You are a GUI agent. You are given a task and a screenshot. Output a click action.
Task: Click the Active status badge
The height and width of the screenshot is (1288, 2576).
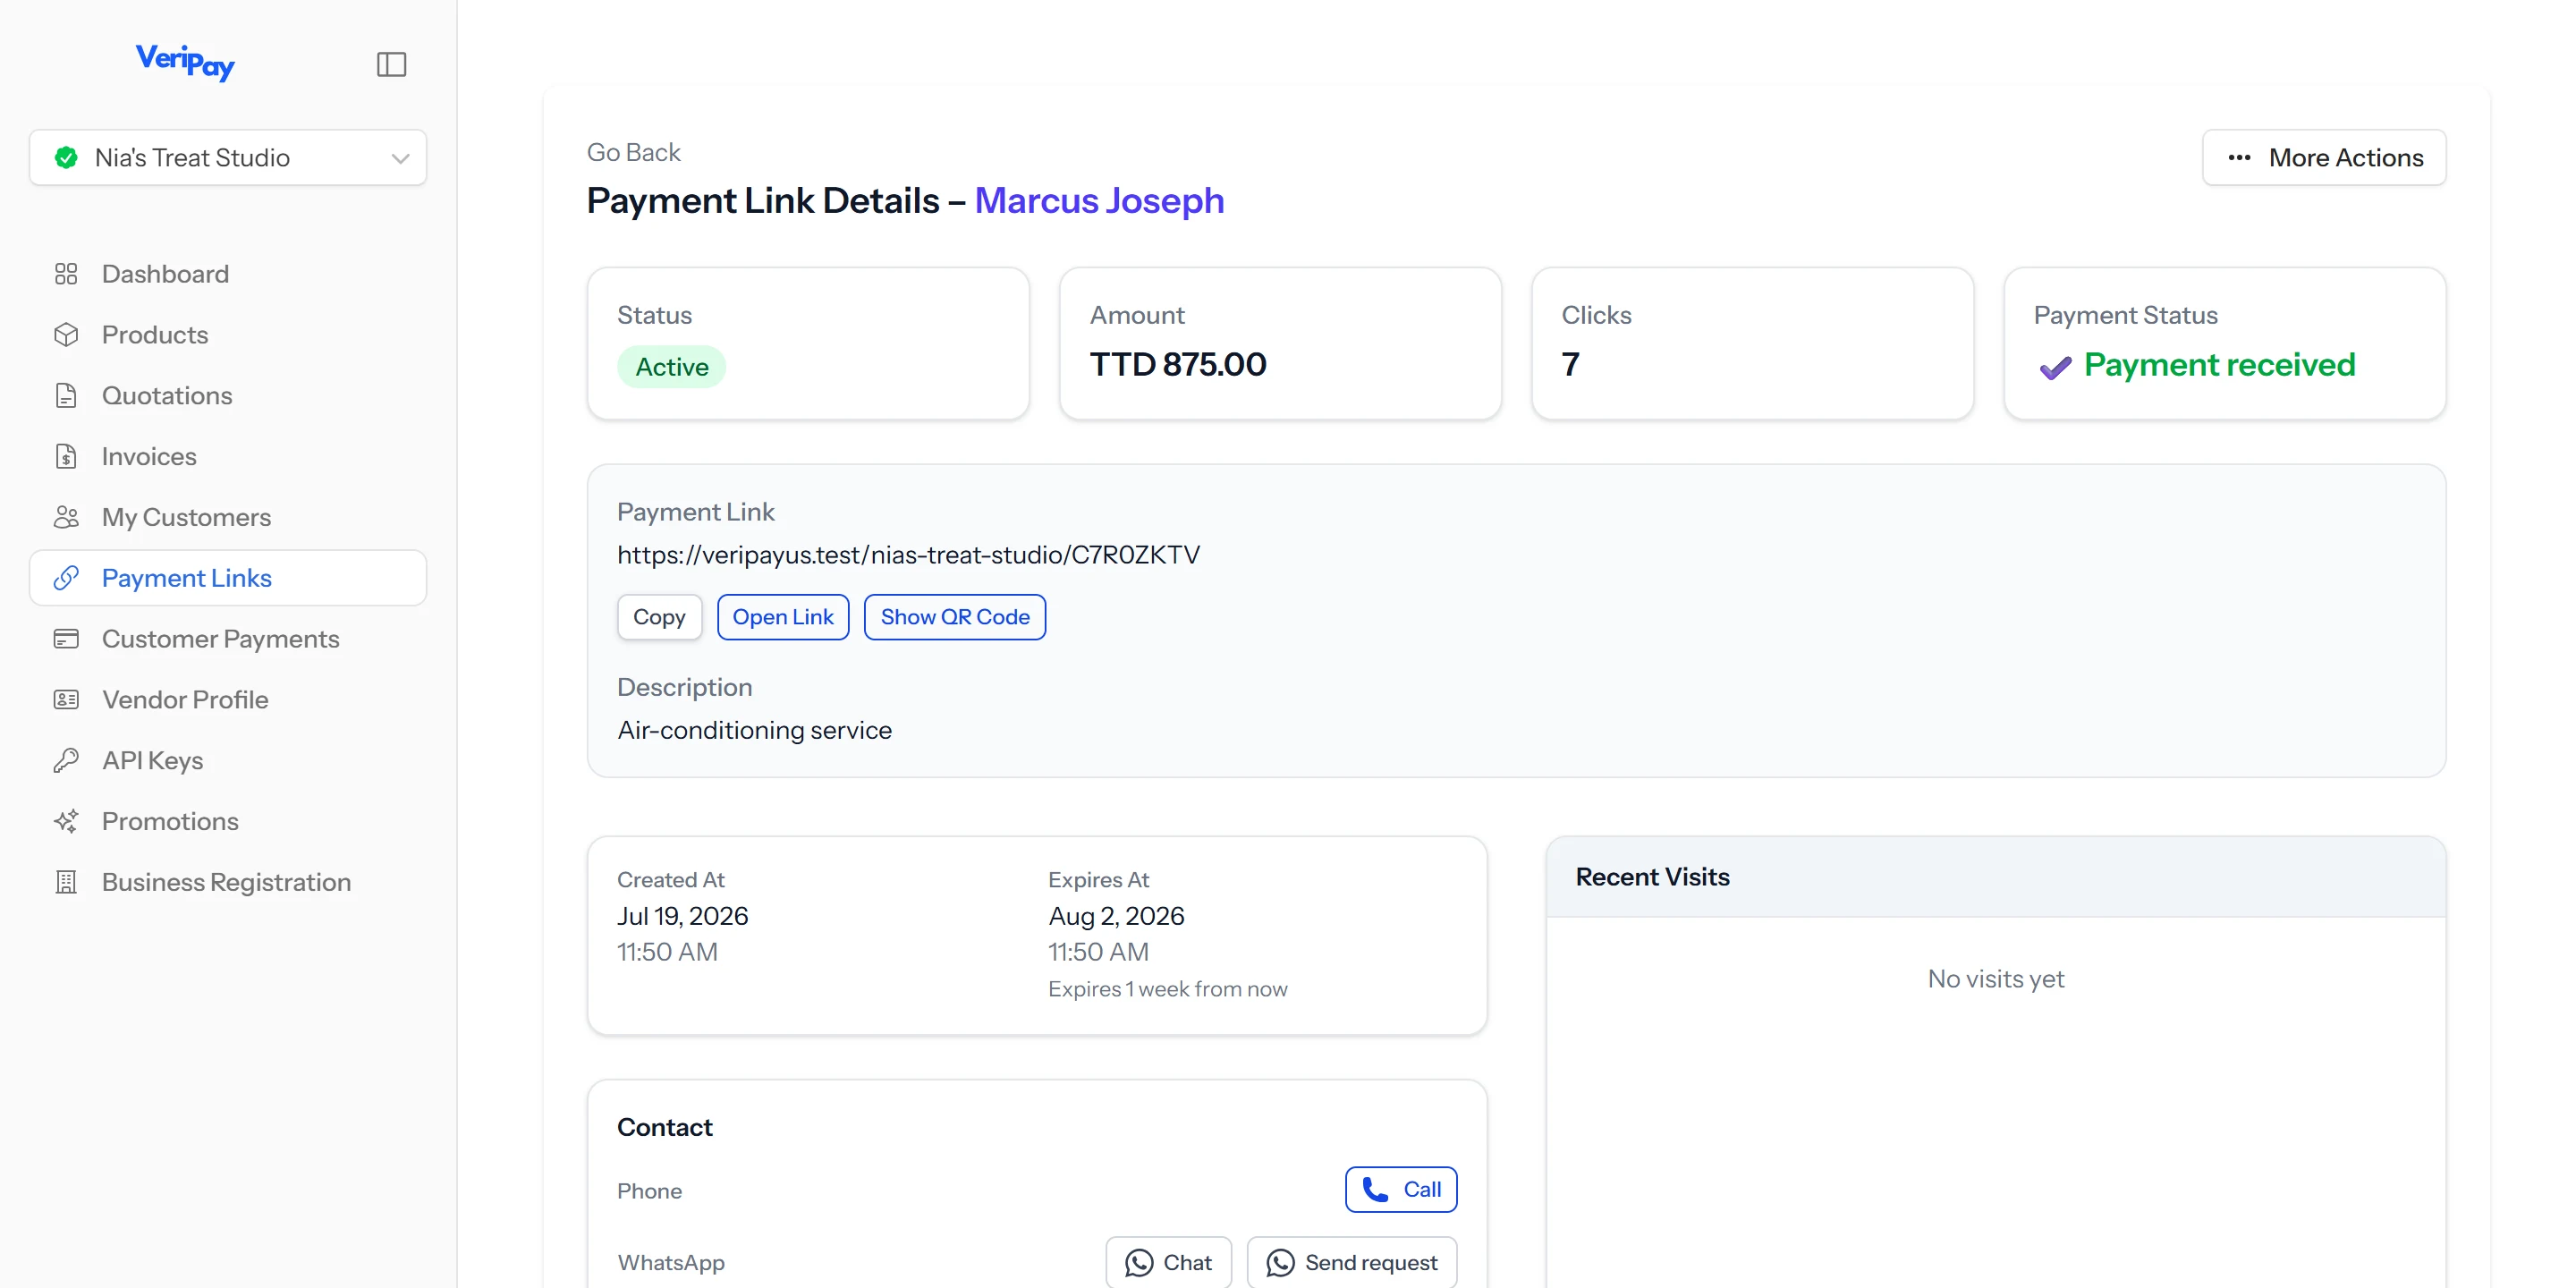[x=672, y=367]
